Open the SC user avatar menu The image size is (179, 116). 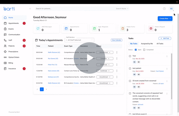pos(171,9)
